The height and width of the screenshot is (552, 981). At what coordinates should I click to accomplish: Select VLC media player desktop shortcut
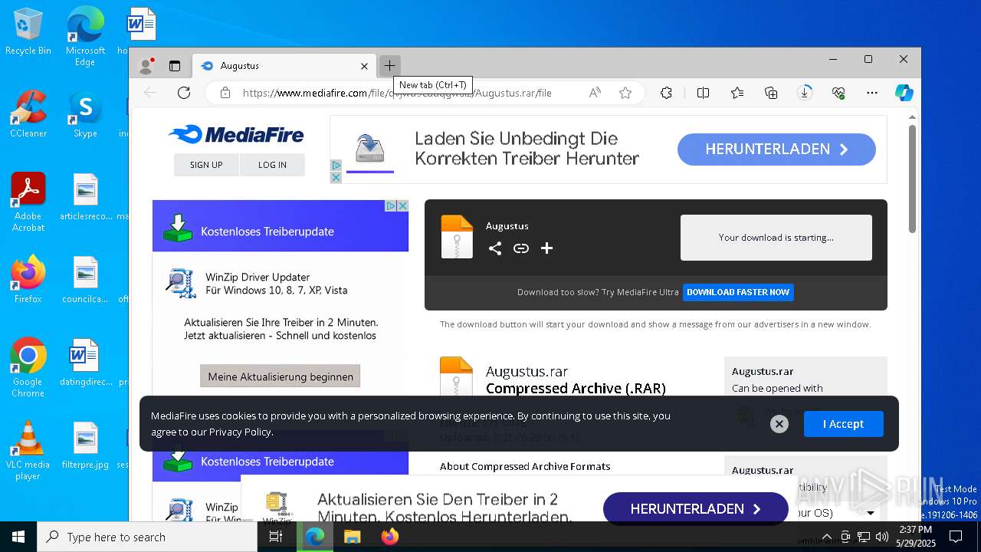tap(28, 451)
